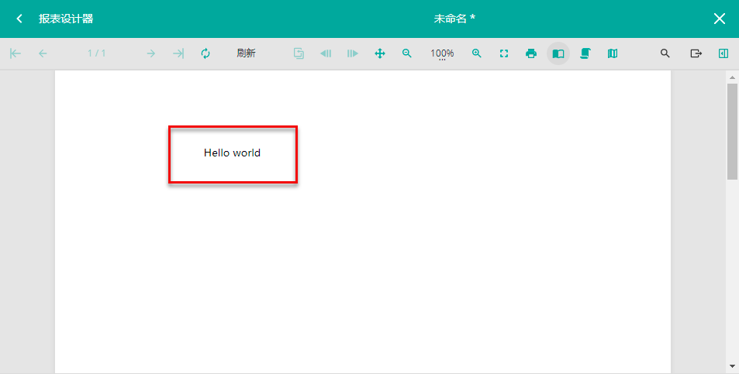739x374 pixels.
Task: Select the single page view mode
Action: 558,53
